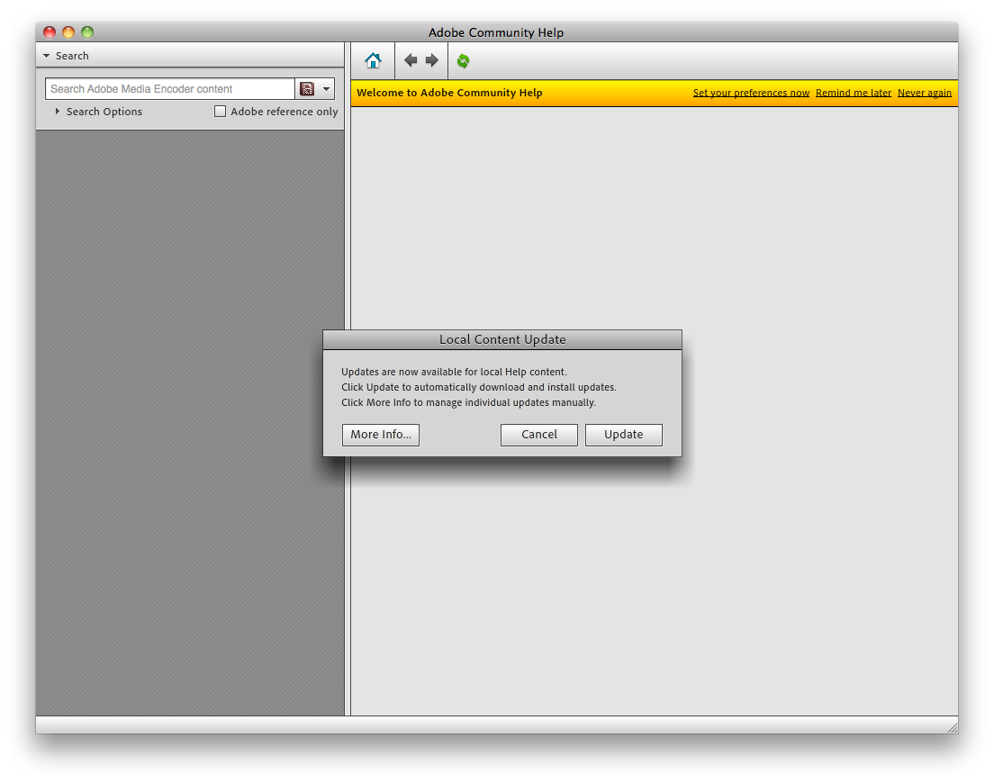Open the search product dropdown arrow
The image size is (994, 783).
326,89
